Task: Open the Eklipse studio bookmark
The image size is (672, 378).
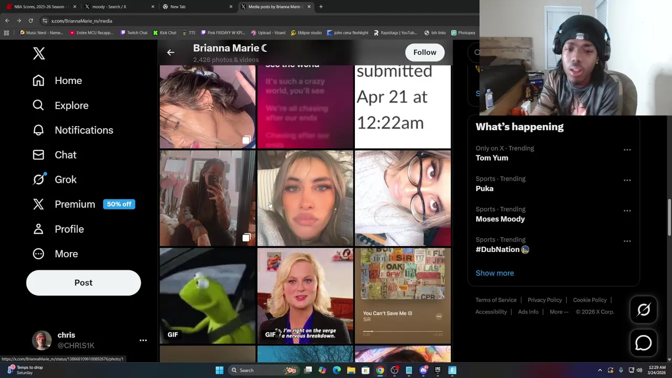Action: [x=306, y=33]
